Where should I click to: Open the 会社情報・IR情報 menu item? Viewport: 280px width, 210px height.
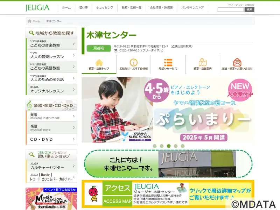coord(161,8)
